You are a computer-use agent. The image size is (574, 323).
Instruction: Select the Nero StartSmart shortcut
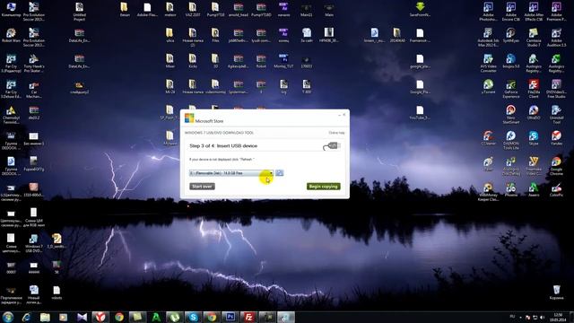click(x=511, y=115)
